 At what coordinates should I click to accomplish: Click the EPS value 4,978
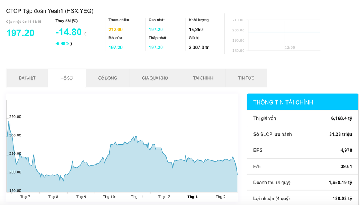(x=346, y=150)
